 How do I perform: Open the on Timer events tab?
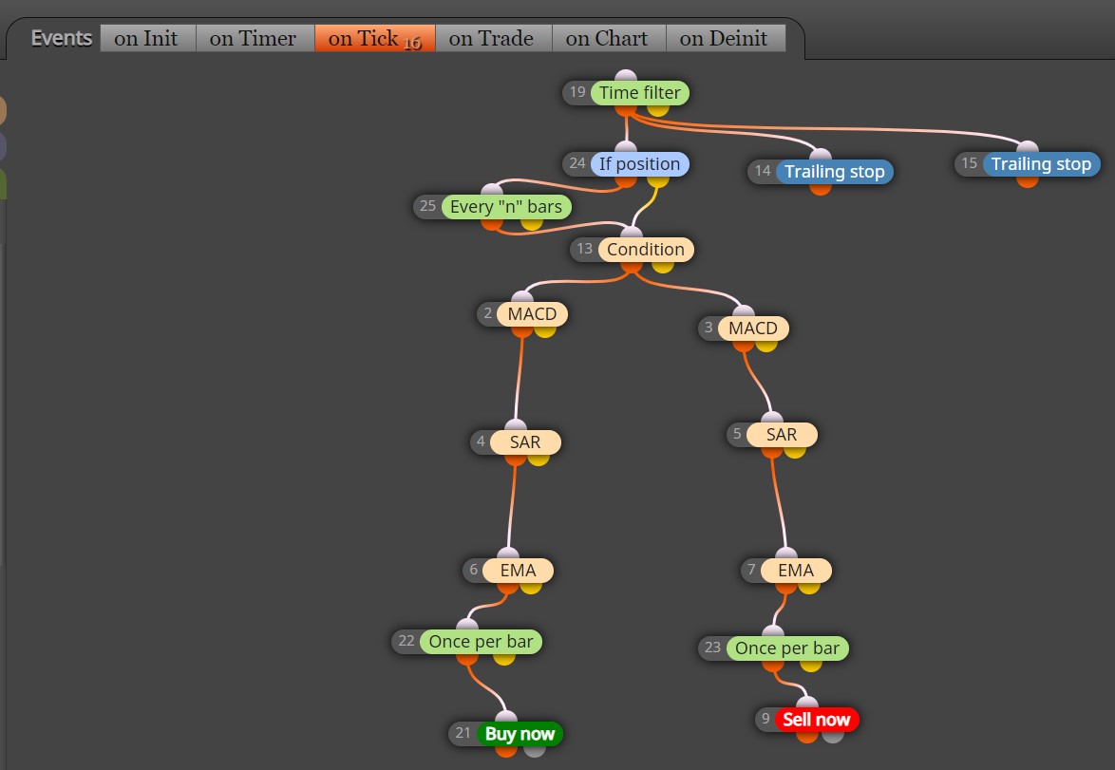[254, 38]
